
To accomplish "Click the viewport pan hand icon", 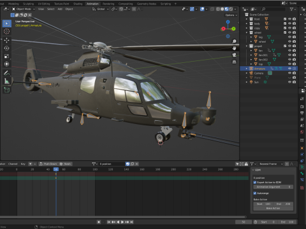I will [234, 48].
